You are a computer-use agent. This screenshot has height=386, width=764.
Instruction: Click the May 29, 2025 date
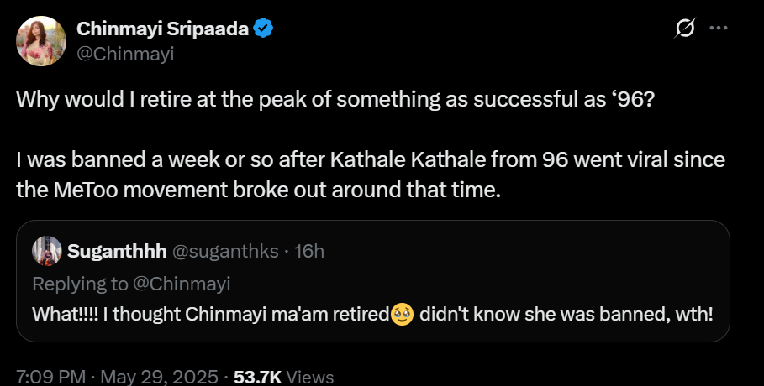click(161, 377)
